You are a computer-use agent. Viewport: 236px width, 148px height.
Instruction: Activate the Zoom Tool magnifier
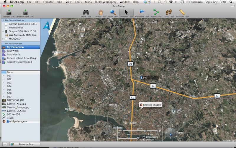[113, 12]
